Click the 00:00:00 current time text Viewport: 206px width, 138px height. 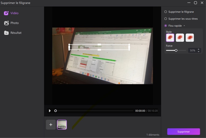tap(140, 111)
